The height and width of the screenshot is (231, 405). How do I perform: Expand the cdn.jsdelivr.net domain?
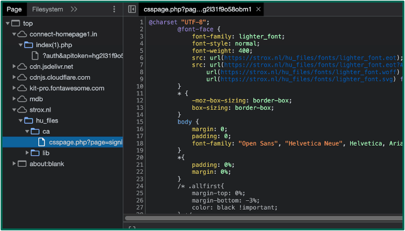click(x=14, y=67)
